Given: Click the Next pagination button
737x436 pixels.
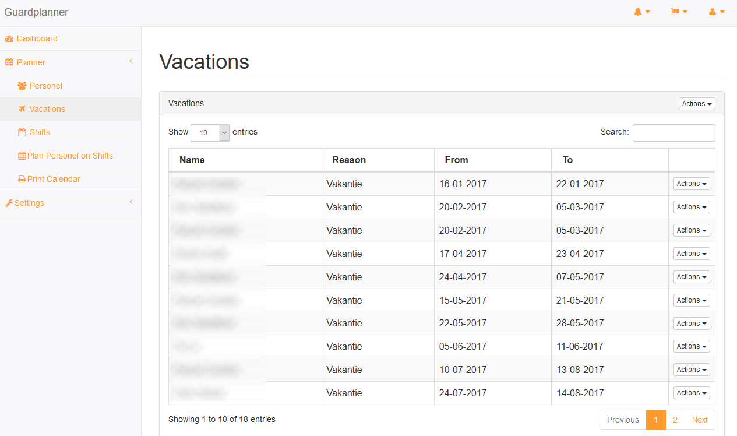Looking at the screenshot, I should tap(700, 420).
